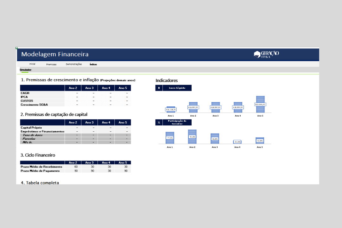Select Prazo Médio de Pagamento Ano 4 cell
This screenshot has width=342, height=228.
(x=106, y=171)
